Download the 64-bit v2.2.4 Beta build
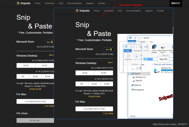This screenshot has height=127, width=189. [45, 65]
